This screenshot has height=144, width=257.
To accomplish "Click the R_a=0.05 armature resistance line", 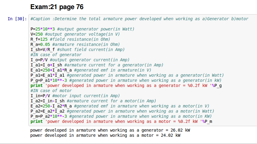I will pyautogui.click(x=75, y=44).
